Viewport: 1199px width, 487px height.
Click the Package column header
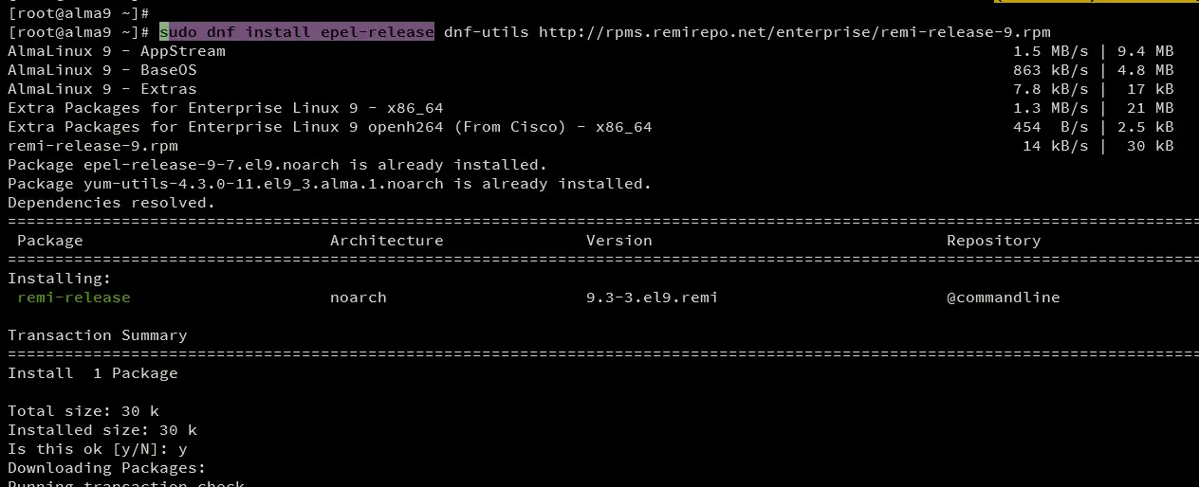[x=50, y=241]
